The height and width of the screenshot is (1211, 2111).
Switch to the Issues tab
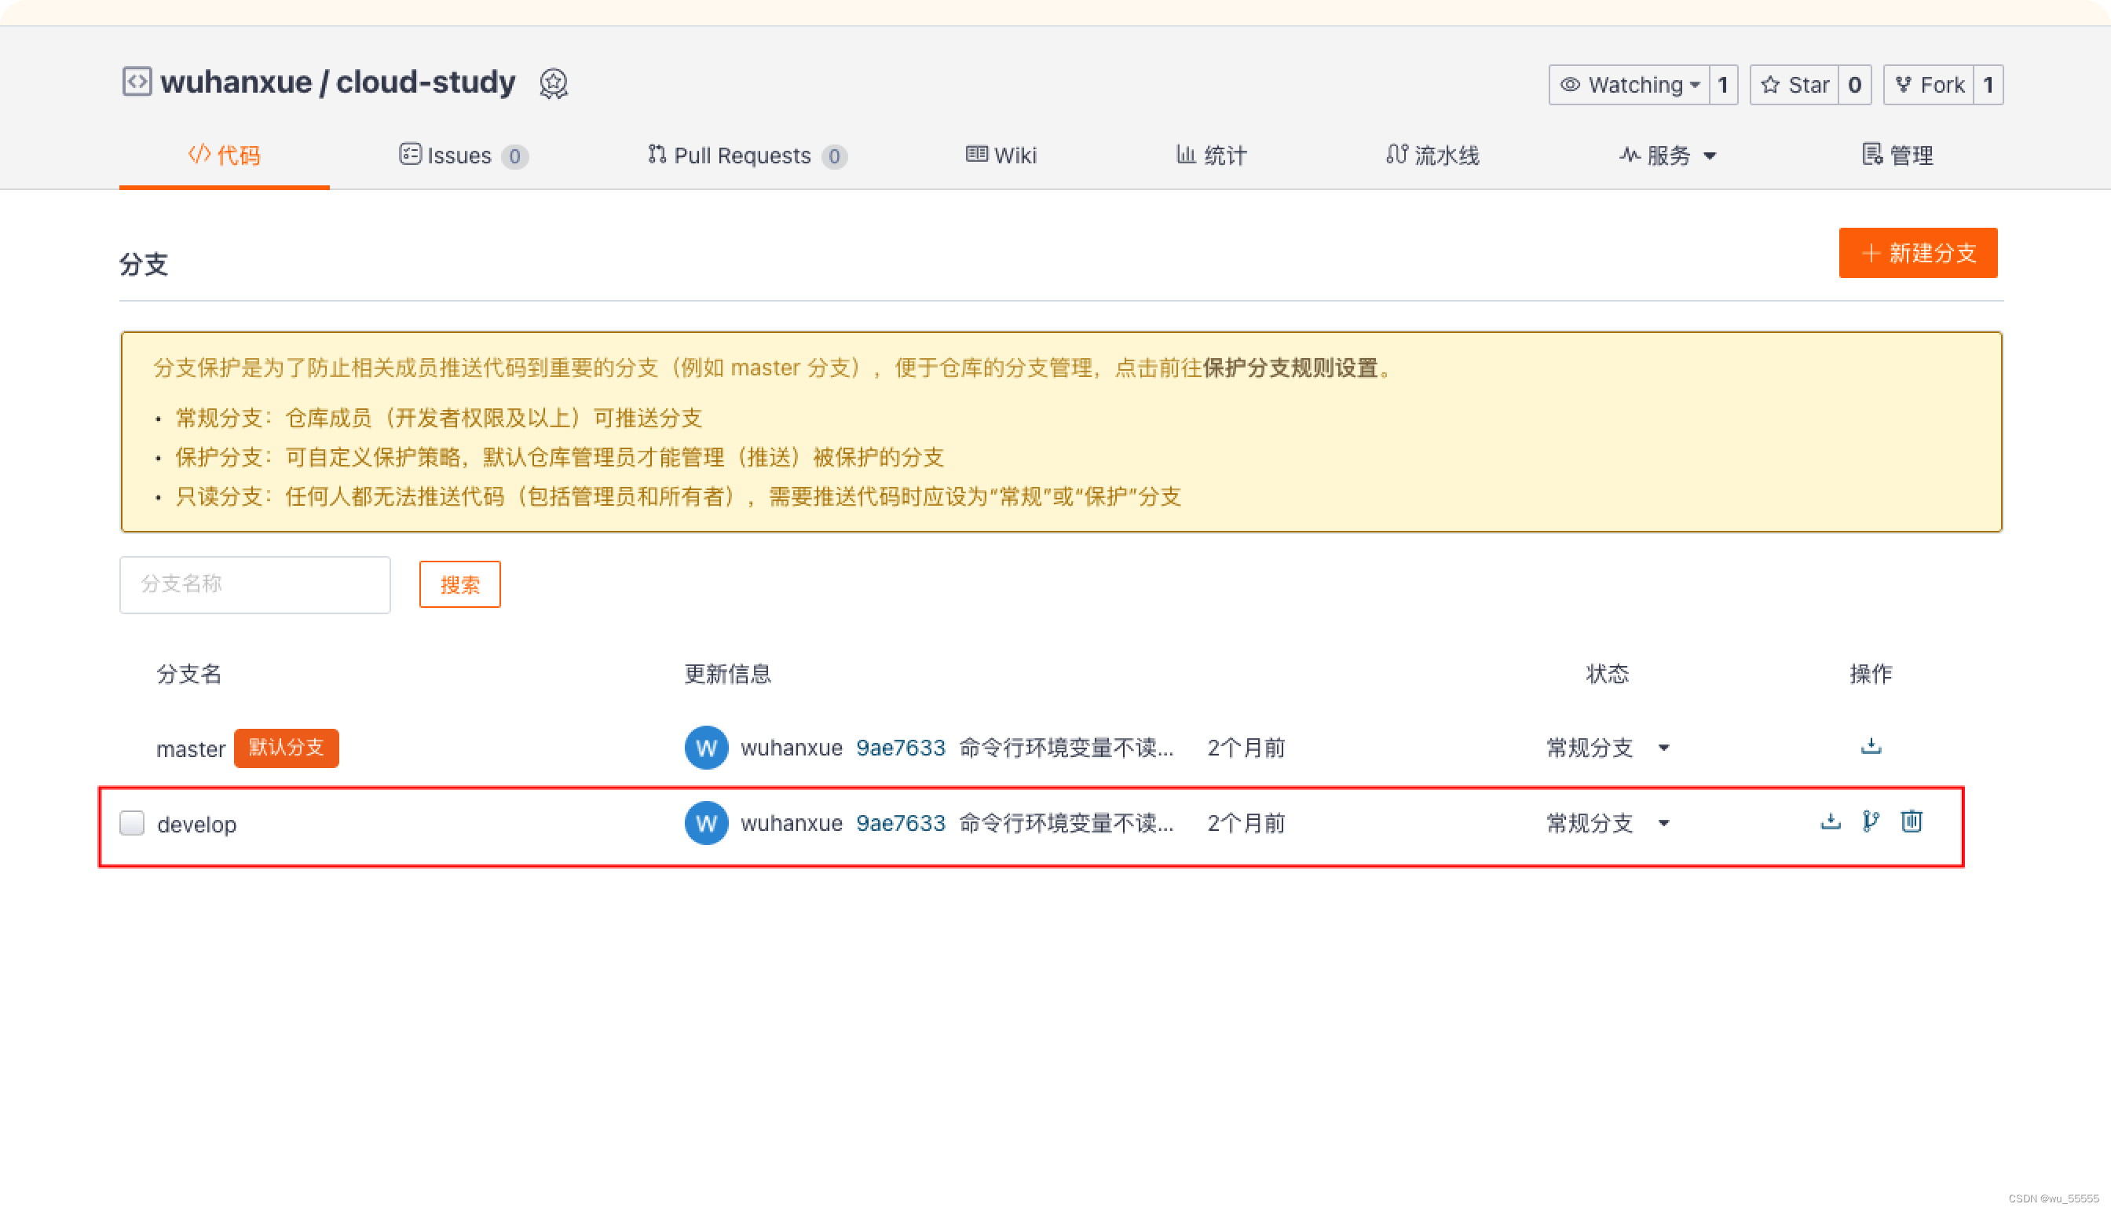pos(463,155)
